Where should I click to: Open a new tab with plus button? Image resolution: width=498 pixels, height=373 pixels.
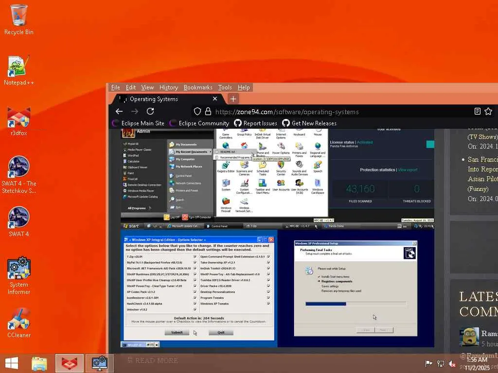(x=233, y=99)
